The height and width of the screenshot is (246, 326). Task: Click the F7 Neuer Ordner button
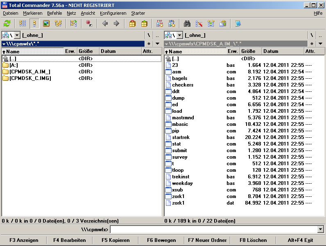pos(207,240)
